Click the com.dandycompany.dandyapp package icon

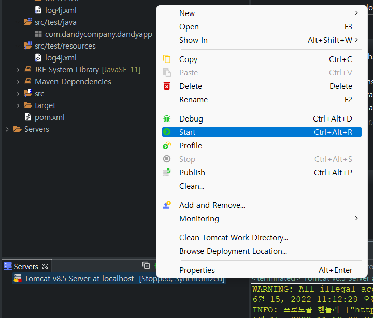point(38,34)
